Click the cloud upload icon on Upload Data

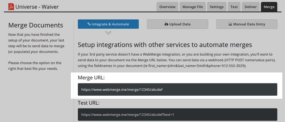[166, 24]
